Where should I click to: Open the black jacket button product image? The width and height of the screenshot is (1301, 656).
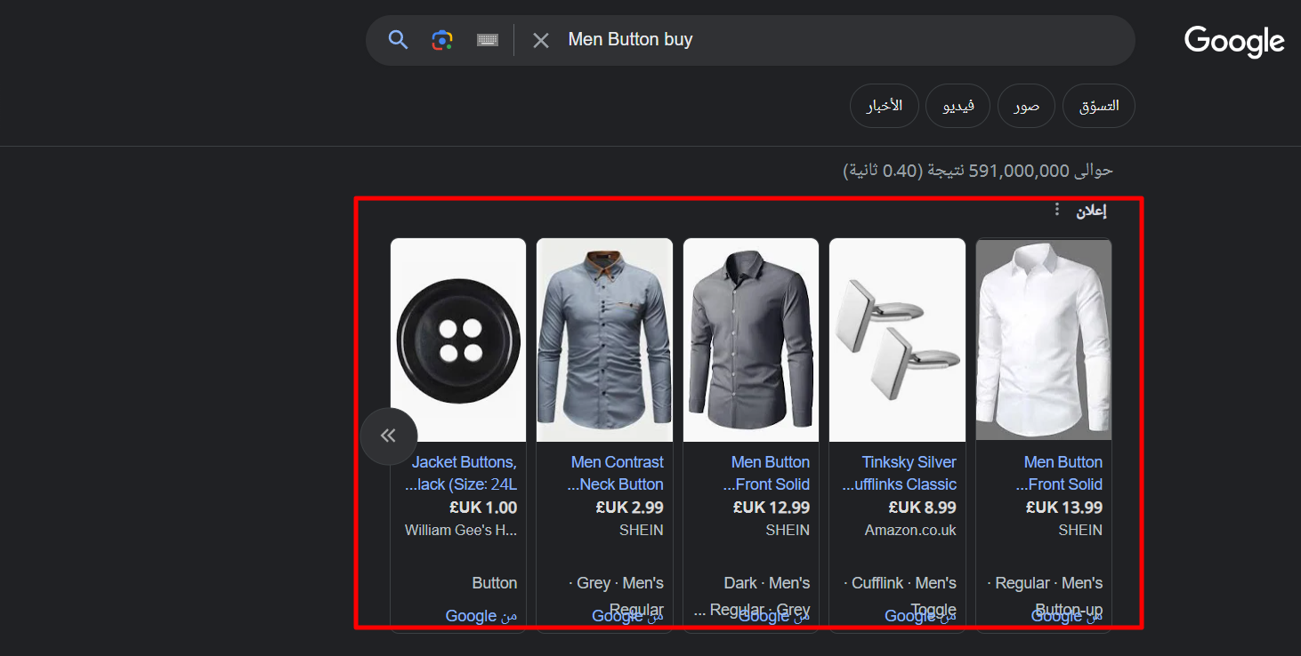458,340
